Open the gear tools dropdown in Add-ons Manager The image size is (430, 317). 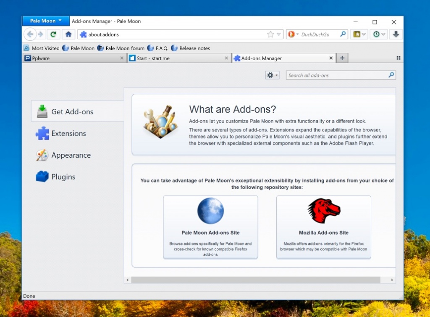(271, 75)
